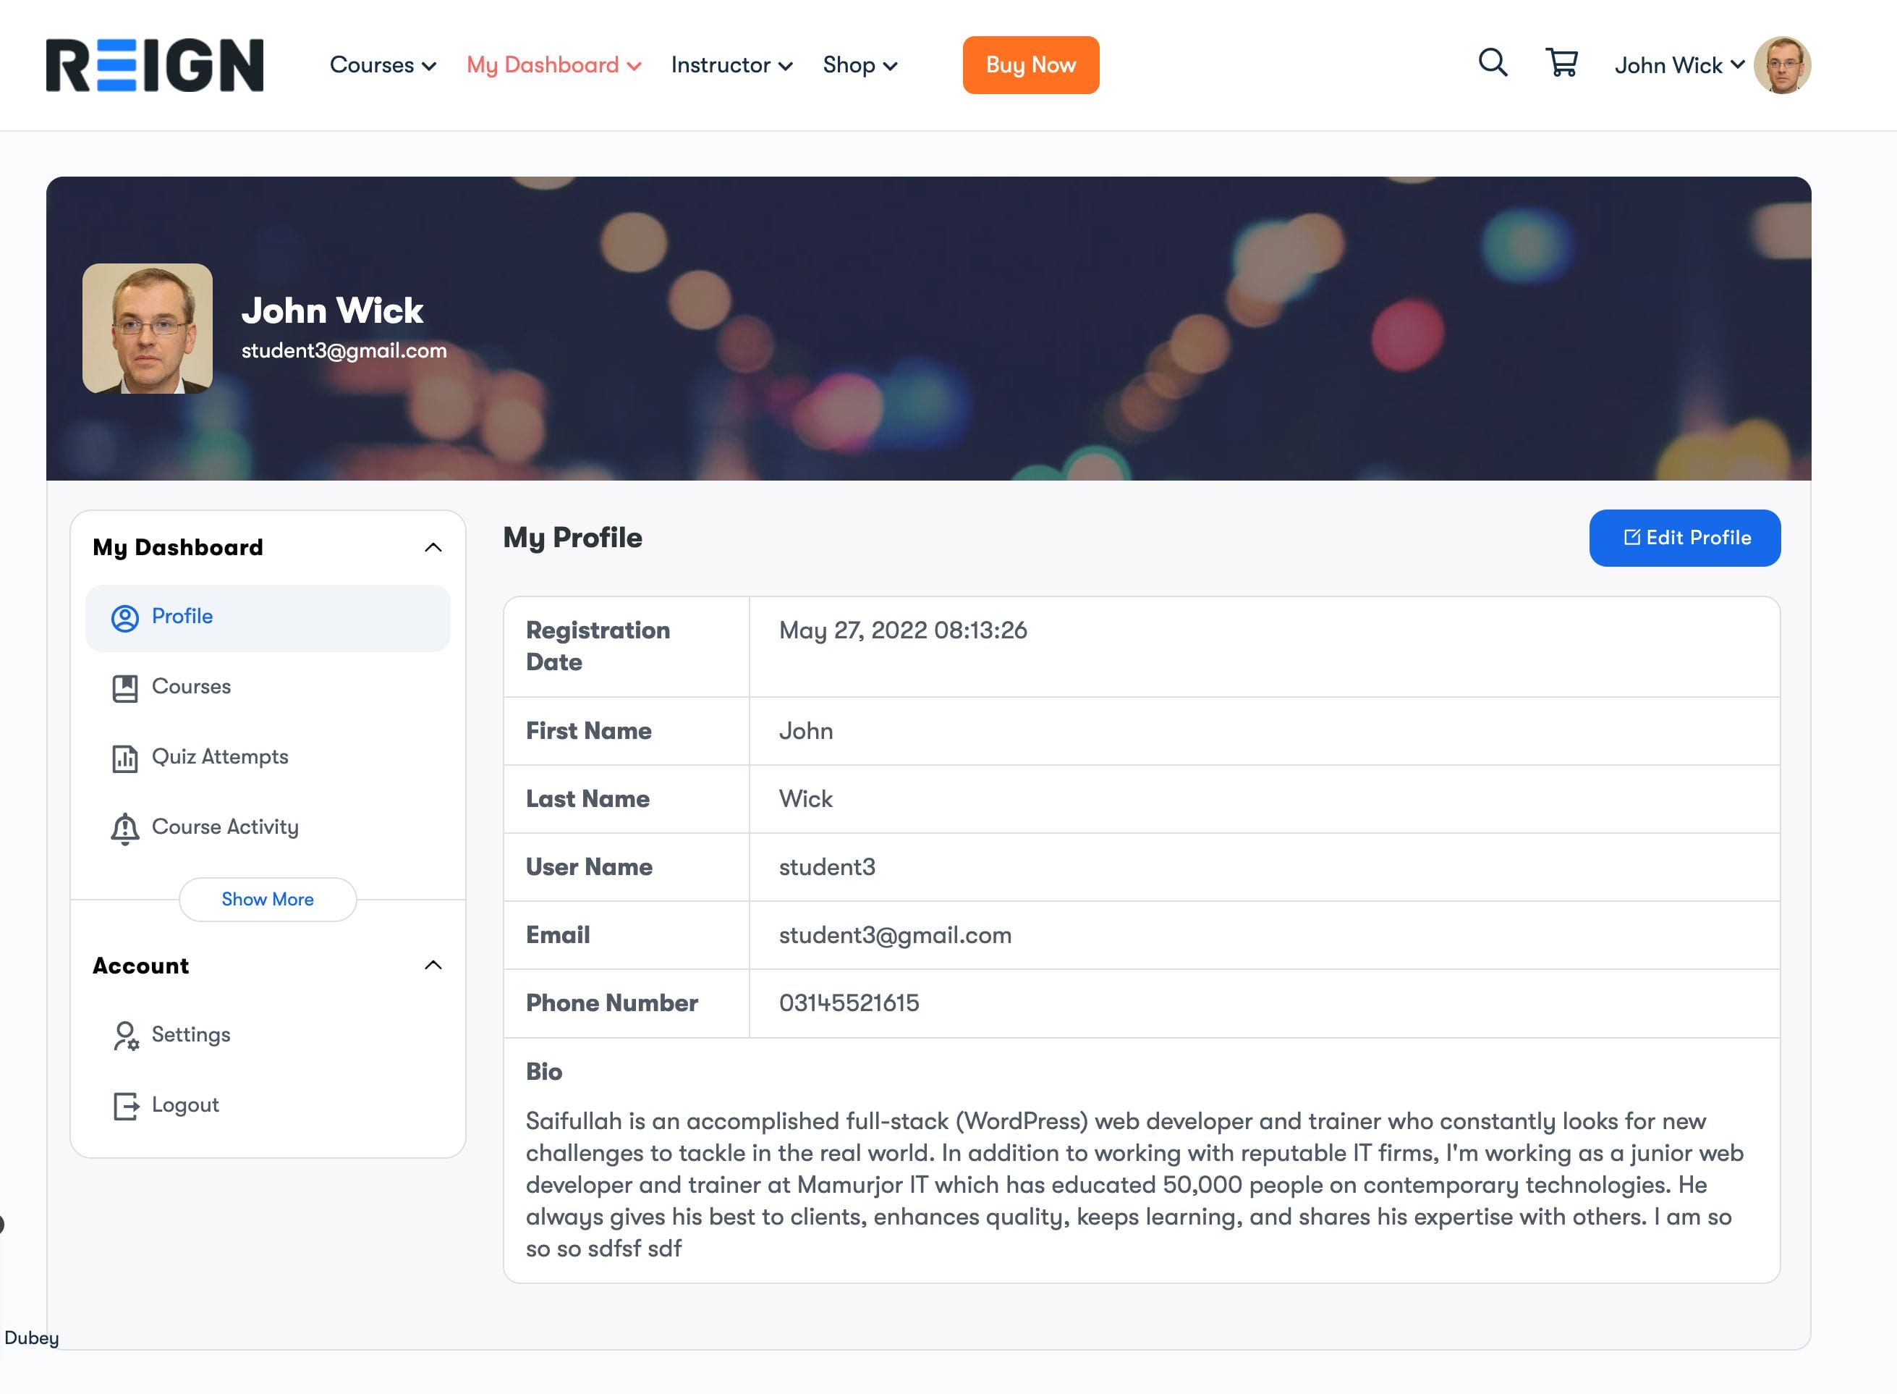Click the large John Wick profile photo

point(148,329)
